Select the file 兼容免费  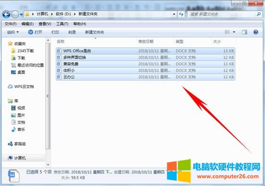145,64
